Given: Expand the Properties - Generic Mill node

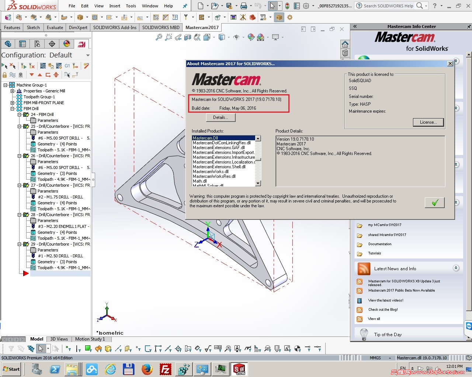Looking at the screenshot, I should [x=12, y=91].
